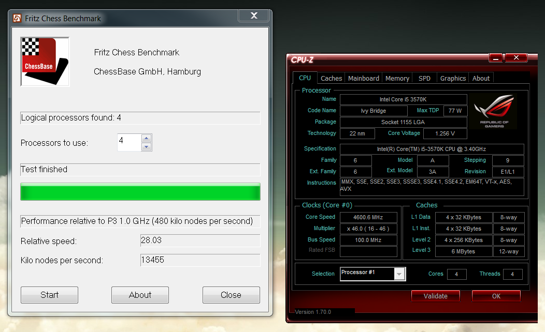Screen dimensions: 545x332
Task: Click the Version 1.70.0 label in CPU-Z
Action: pos(313,312)
